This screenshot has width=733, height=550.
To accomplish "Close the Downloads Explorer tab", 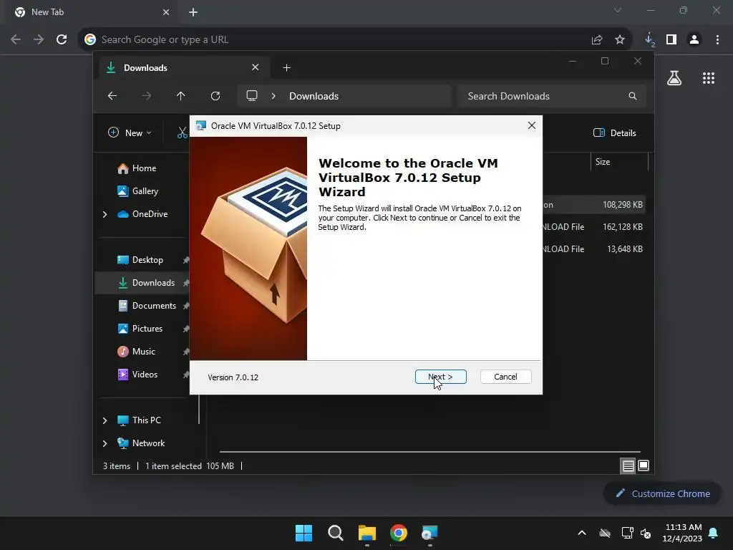I will pyautogui.click(x=256, y=67).
